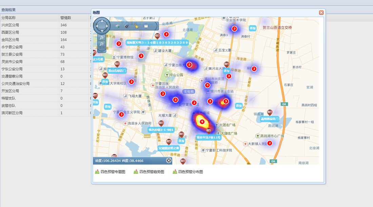Click the 346 count for 兴庆区分局

pos(63,25)
